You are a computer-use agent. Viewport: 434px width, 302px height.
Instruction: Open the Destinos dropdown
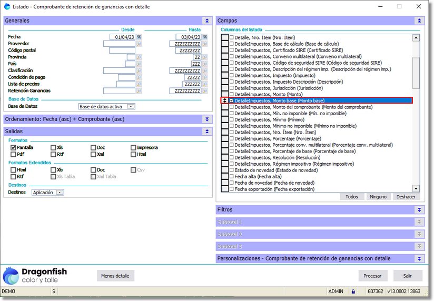[x=60, y=193]
